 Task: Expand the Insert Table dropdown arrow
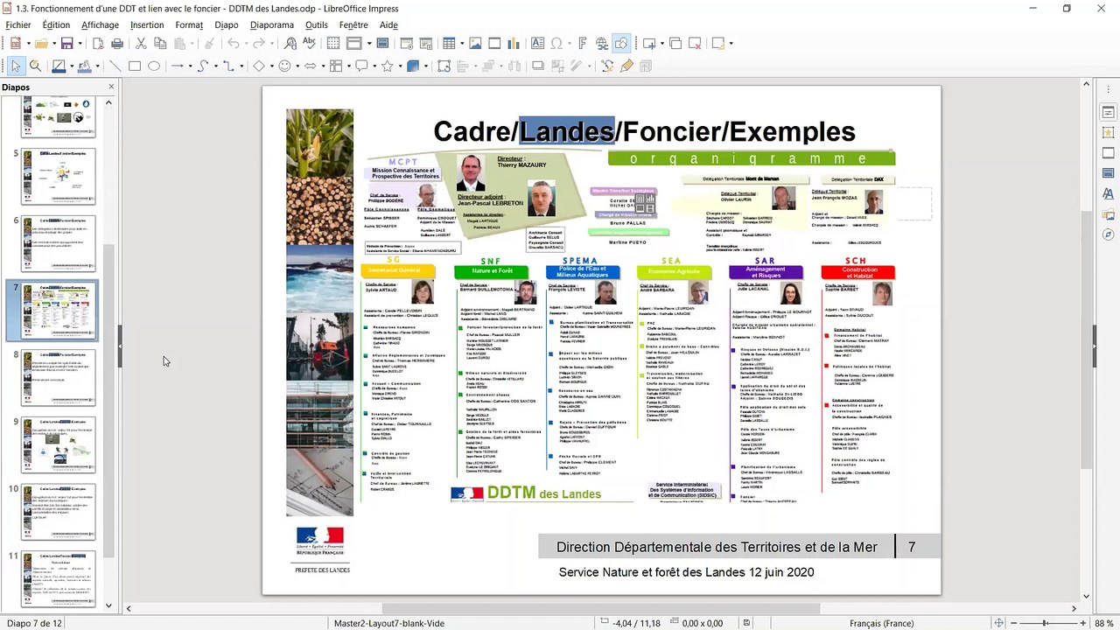pyautogui.click(x=460, y=43)
